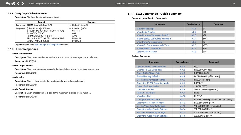Go to previous page chevron
The height and width of the screenshot is (135, 241).
point(18,3)
